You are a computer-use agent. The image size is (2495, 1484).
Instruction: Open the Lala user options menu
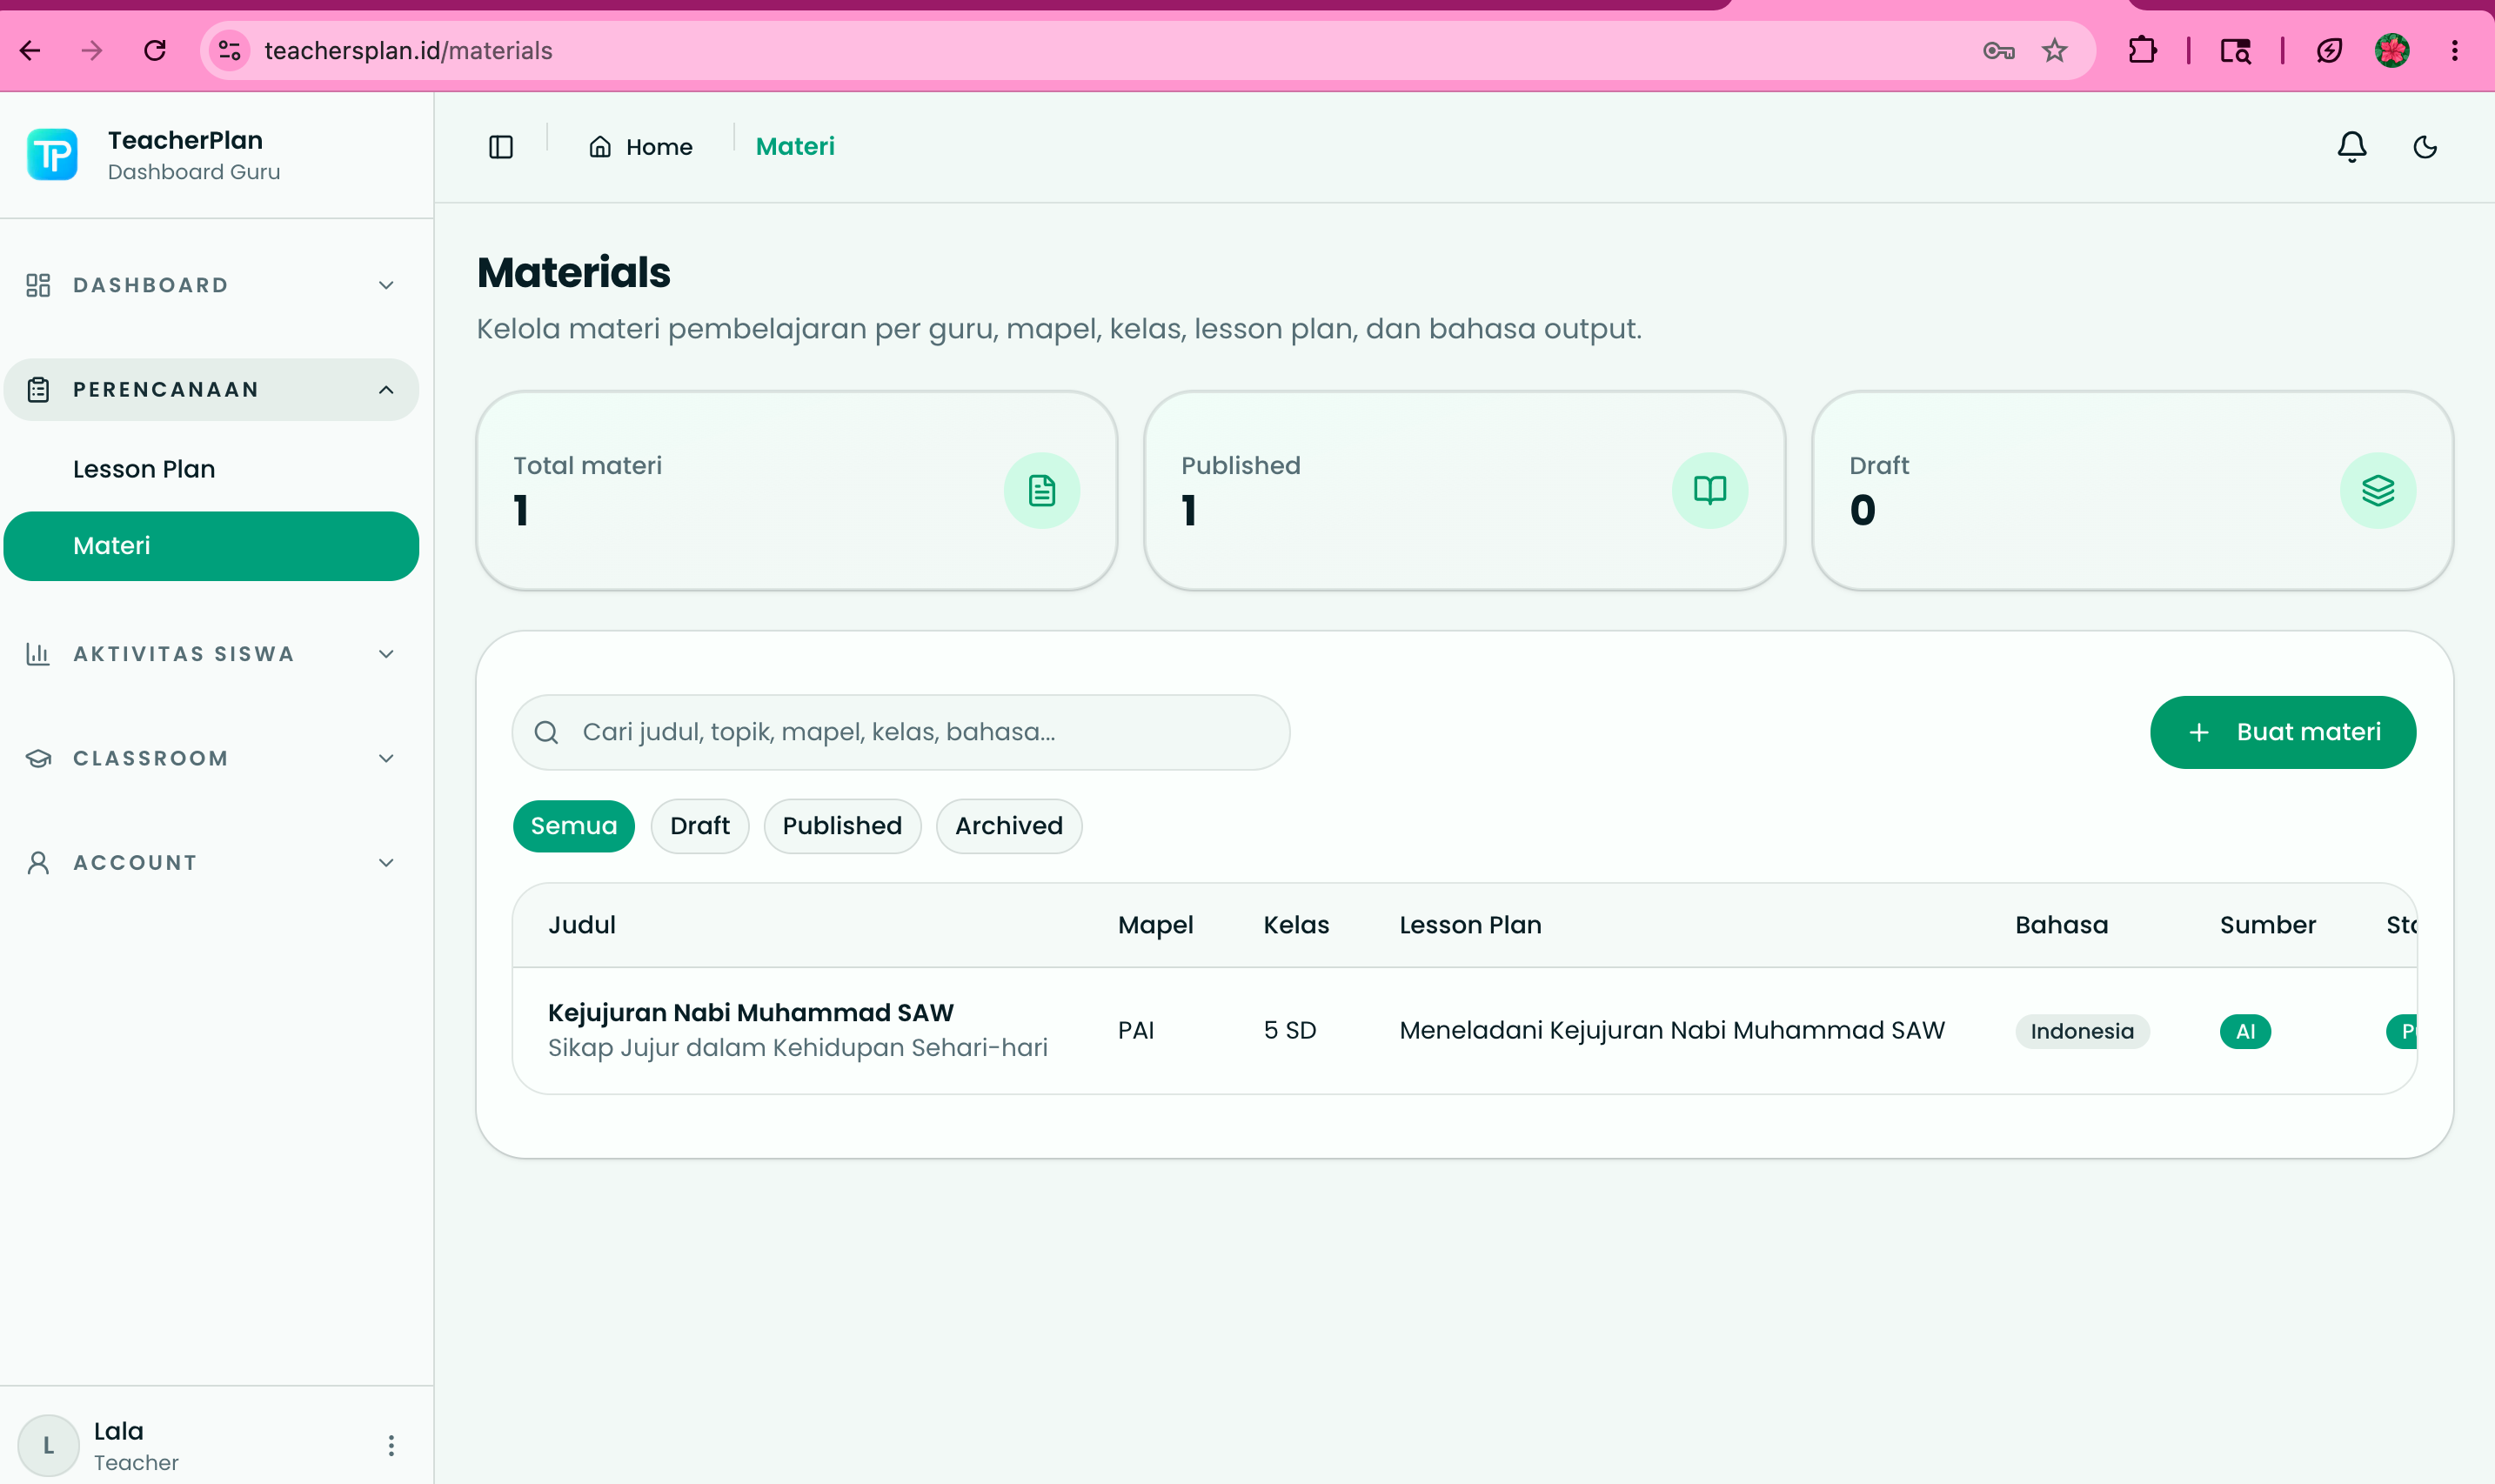click(391, 1446)
